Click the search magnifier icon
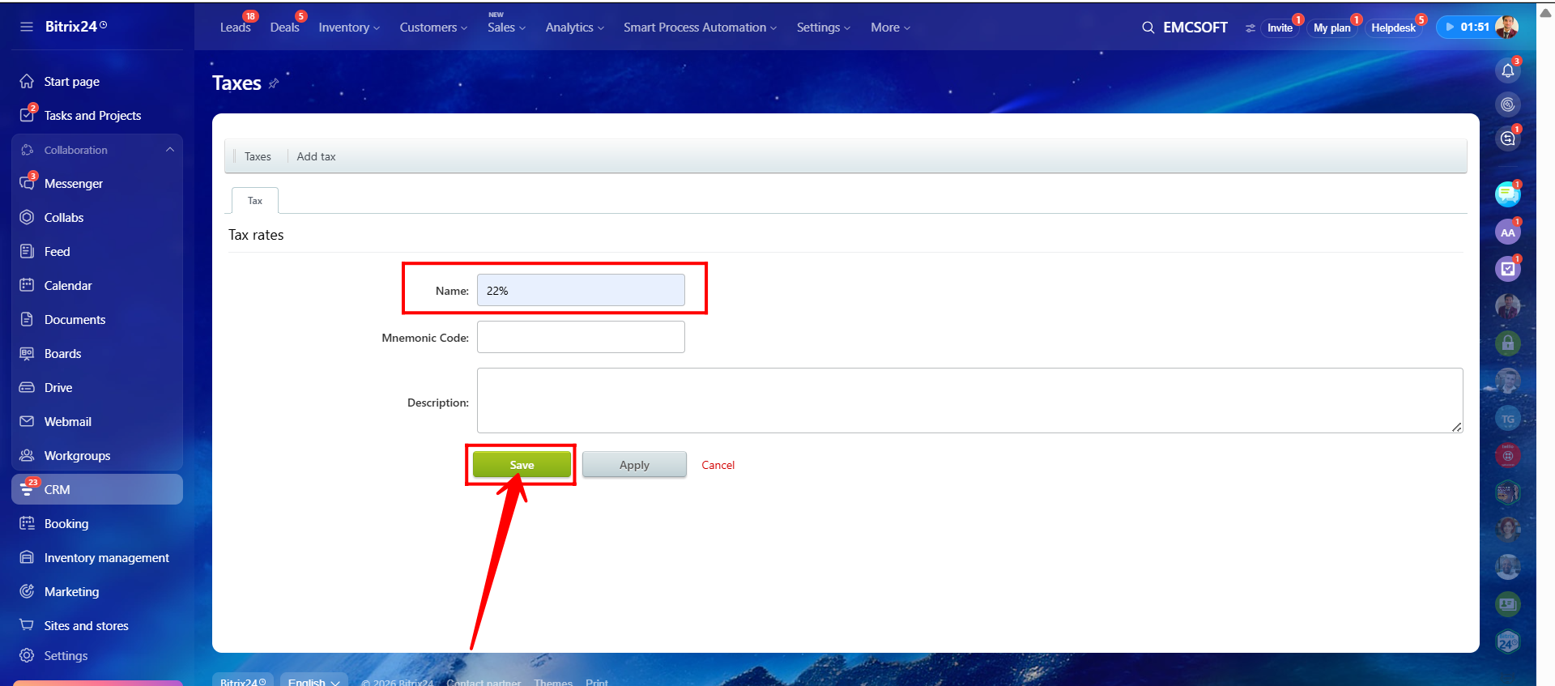Viewport: 1555px width, 686px height. [x=1148, y=28]
